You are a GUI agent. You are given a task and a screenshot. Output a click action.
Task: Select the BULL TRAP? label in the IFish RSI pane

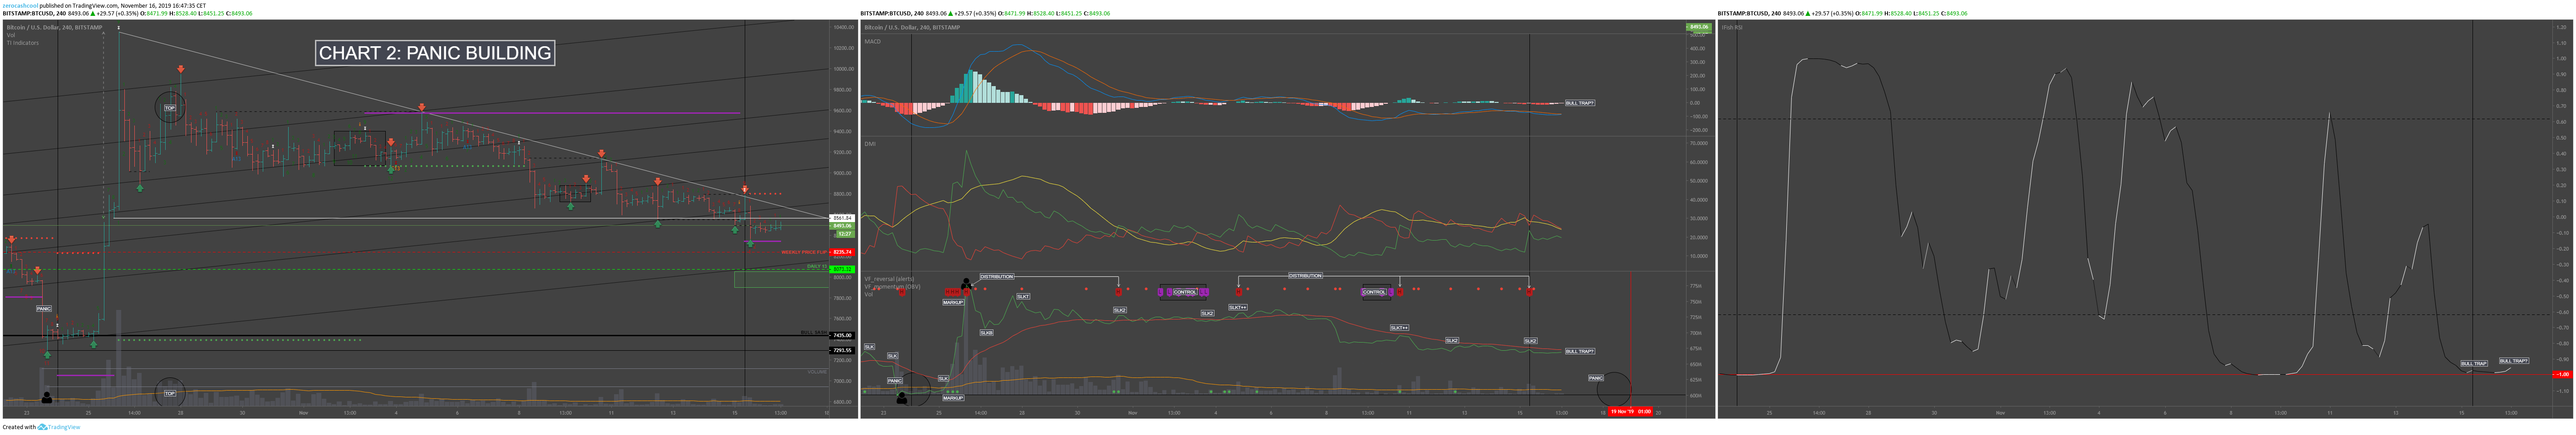pyautogui.click(x=2514, y=361)
